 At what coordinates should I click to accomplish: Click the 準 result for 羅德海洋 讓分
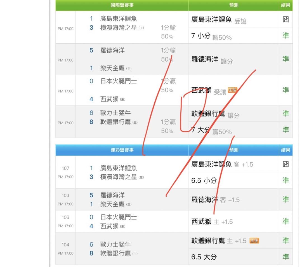286,59
